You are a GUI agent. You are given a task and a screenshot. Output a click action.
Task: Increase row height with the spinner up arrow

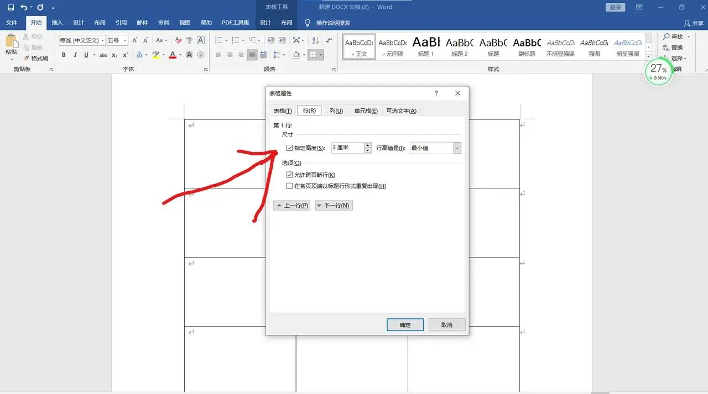click(x=367, y=145)
